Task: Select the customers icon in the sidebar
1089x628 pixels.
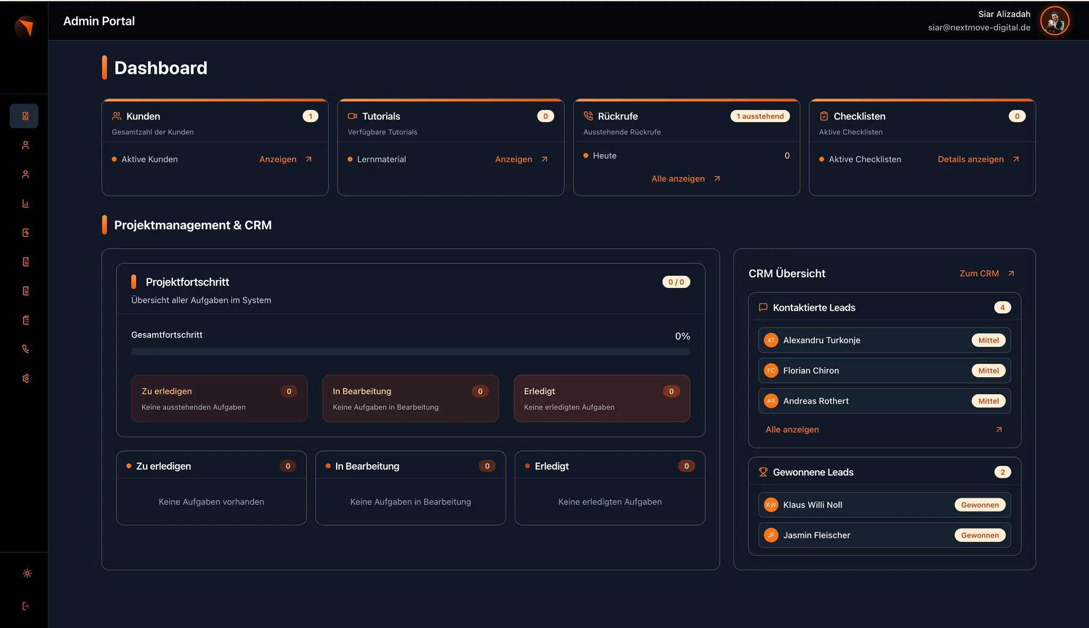Action: (x=24, y=145)
